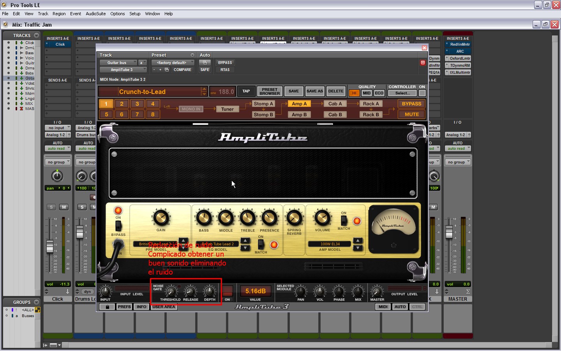Image resolution: width=561 pixels, height=351 pixels.
Task: Open the GROUPS list popup menu
Action: (36, 302)
